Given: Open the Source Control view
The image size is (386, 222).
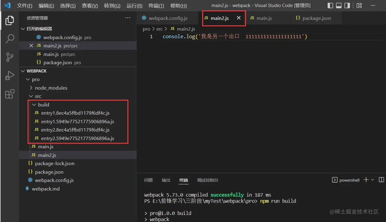Looking at the screenshot, I should pyautogui.click(x=9, y=57).
